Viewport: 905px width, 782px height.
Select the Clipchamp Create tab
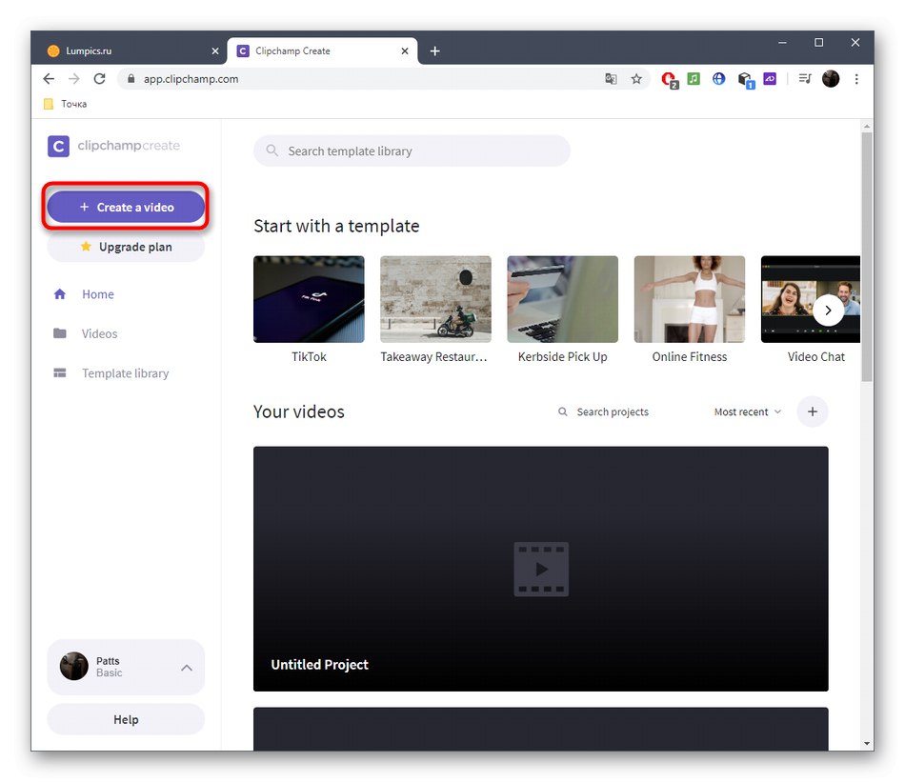(322, 50)
